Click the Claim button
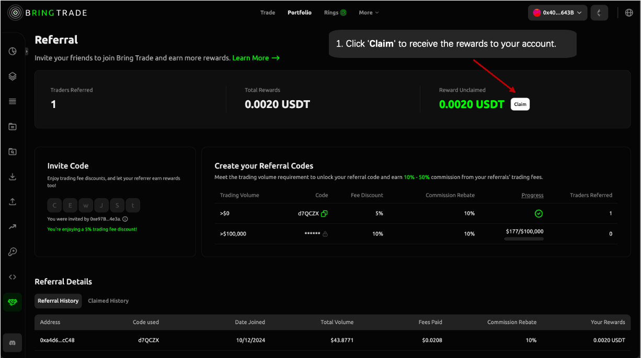 click(x=520, y=104)
